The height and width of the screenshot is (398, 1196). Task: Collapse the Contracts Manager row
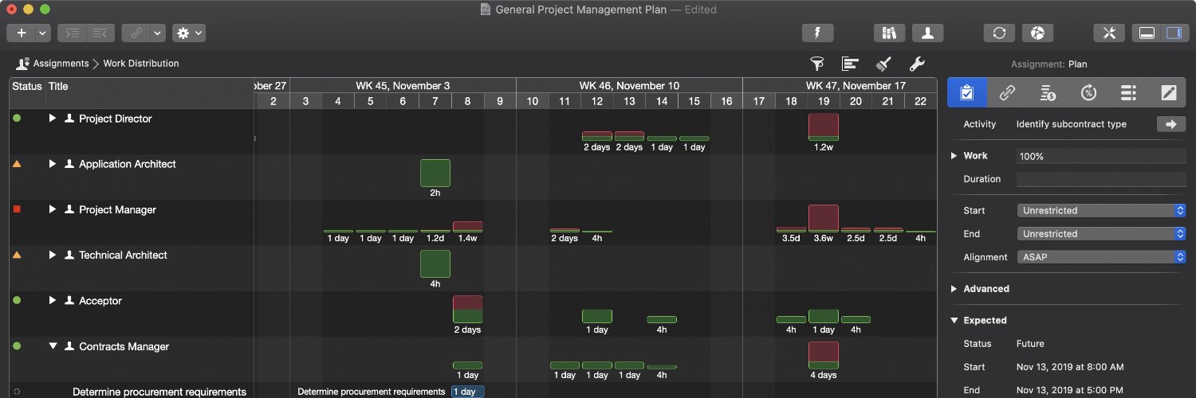click(53, 346)
